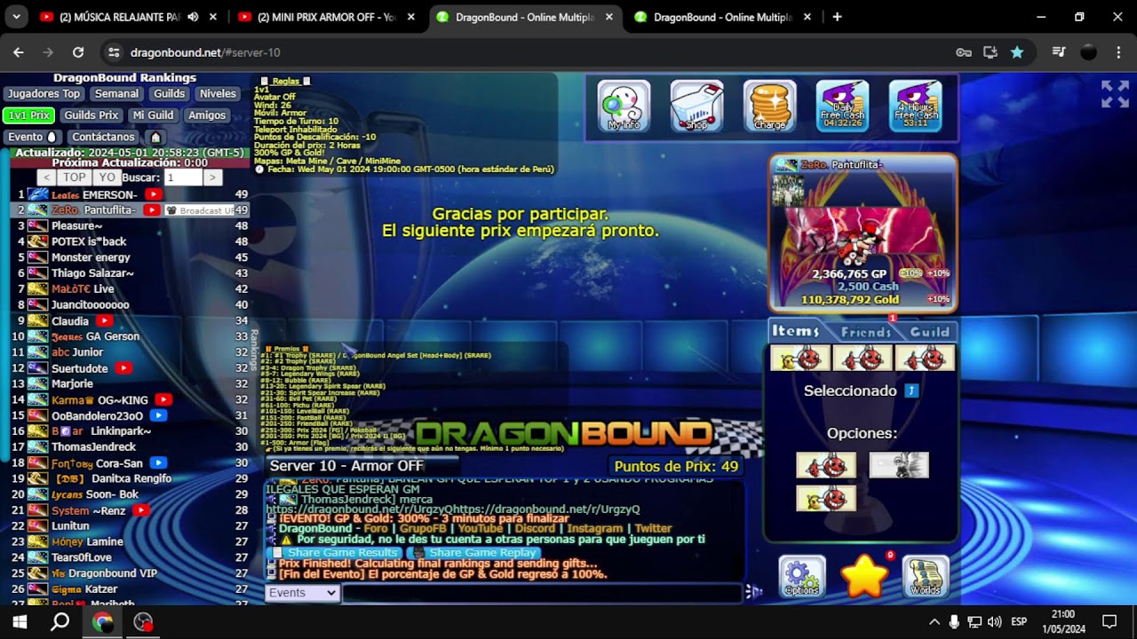The height and width of the screenshot is (639, 1137).
Task: Click the Share Game Results button
Action: click(335, 553)
